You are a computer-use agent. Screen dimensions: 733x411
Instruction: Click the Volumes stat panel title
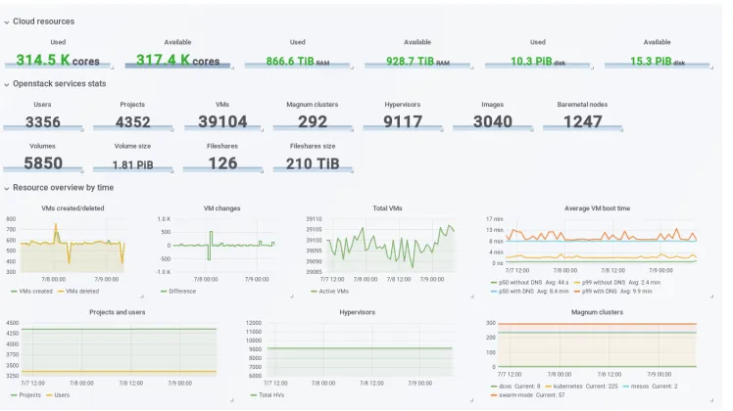(x=42, y=146)
